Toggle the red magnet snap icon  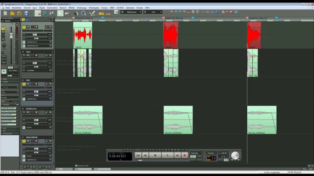tap(38, 13)
